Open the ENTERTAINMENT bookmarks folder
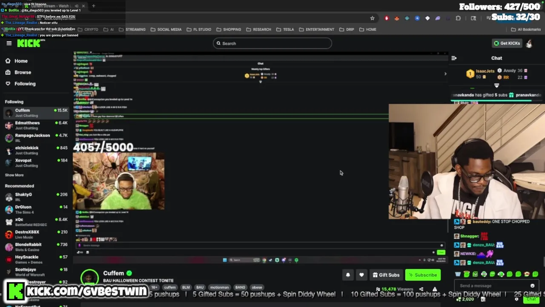Screen dimensions: 545x307 pos(316,29)
